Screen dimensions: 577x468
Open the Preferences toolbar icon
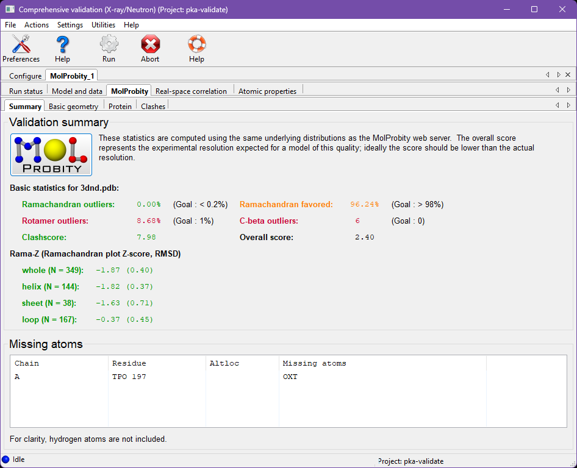(x=20, y=46)
